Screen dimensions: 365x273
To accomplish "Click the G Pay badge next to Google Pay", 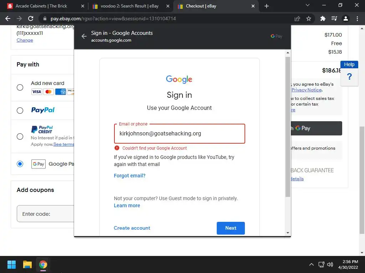I will 38,164.
